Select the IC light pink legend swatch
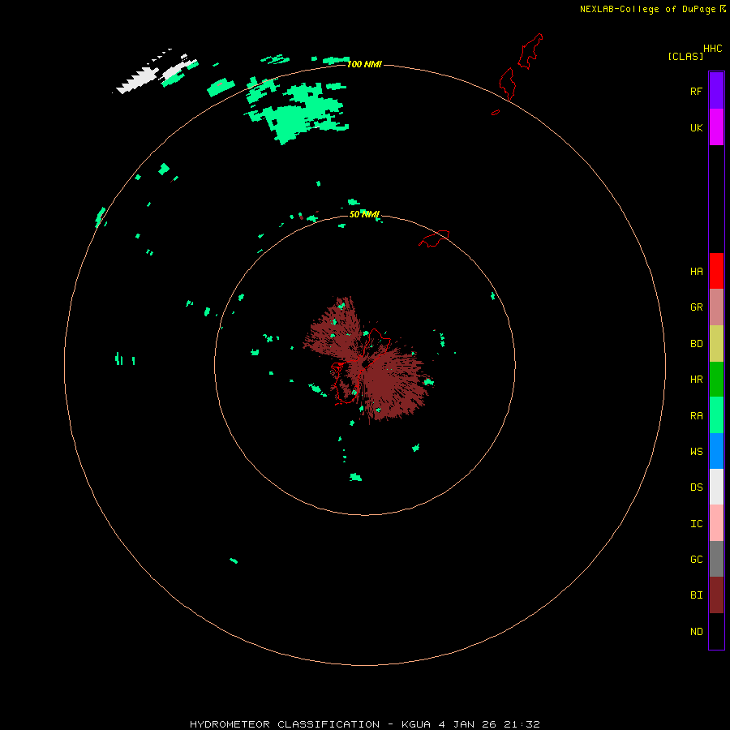This screenshot has height=730, width=730. pyautogui.click(x=716, y=523)
